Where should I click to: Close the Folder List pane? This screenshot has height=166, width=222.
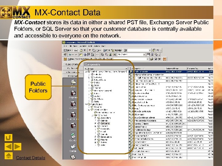126,69
